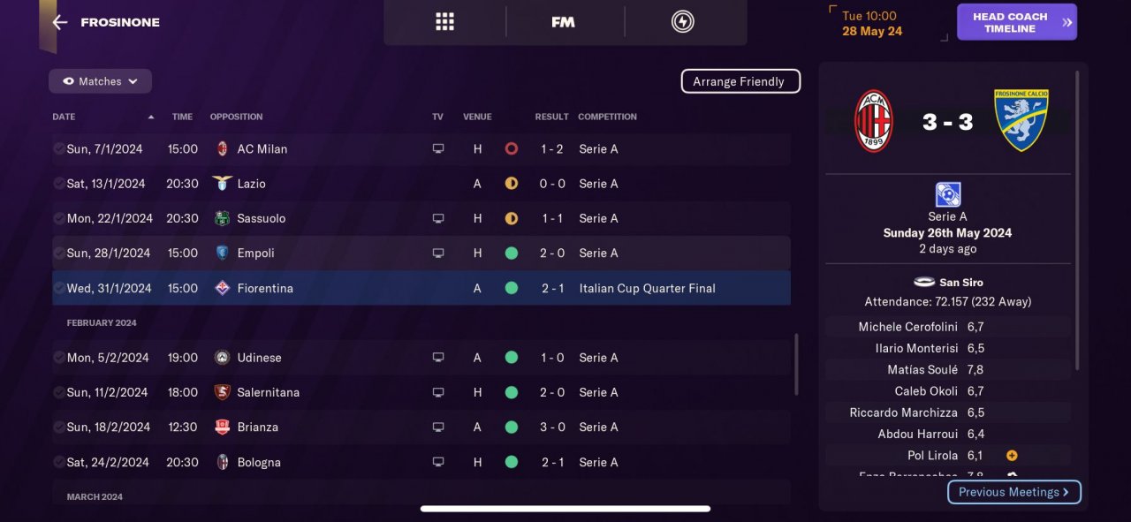Sort by the Competition column header
This screenshot has height=522, width=1131.
(x=607, y=117)
